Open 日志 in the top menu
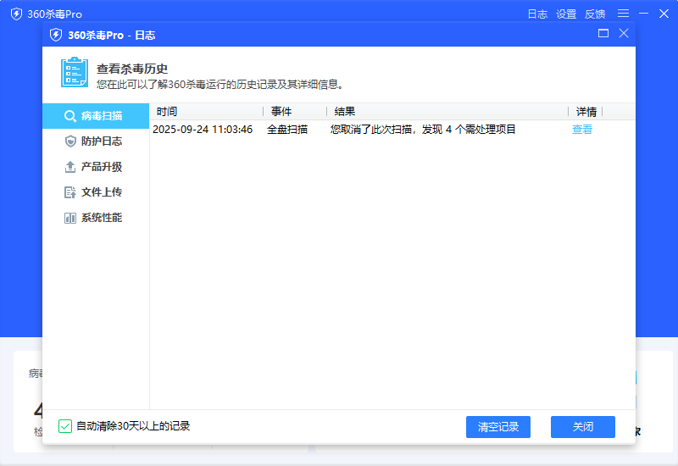 (537, 14)
